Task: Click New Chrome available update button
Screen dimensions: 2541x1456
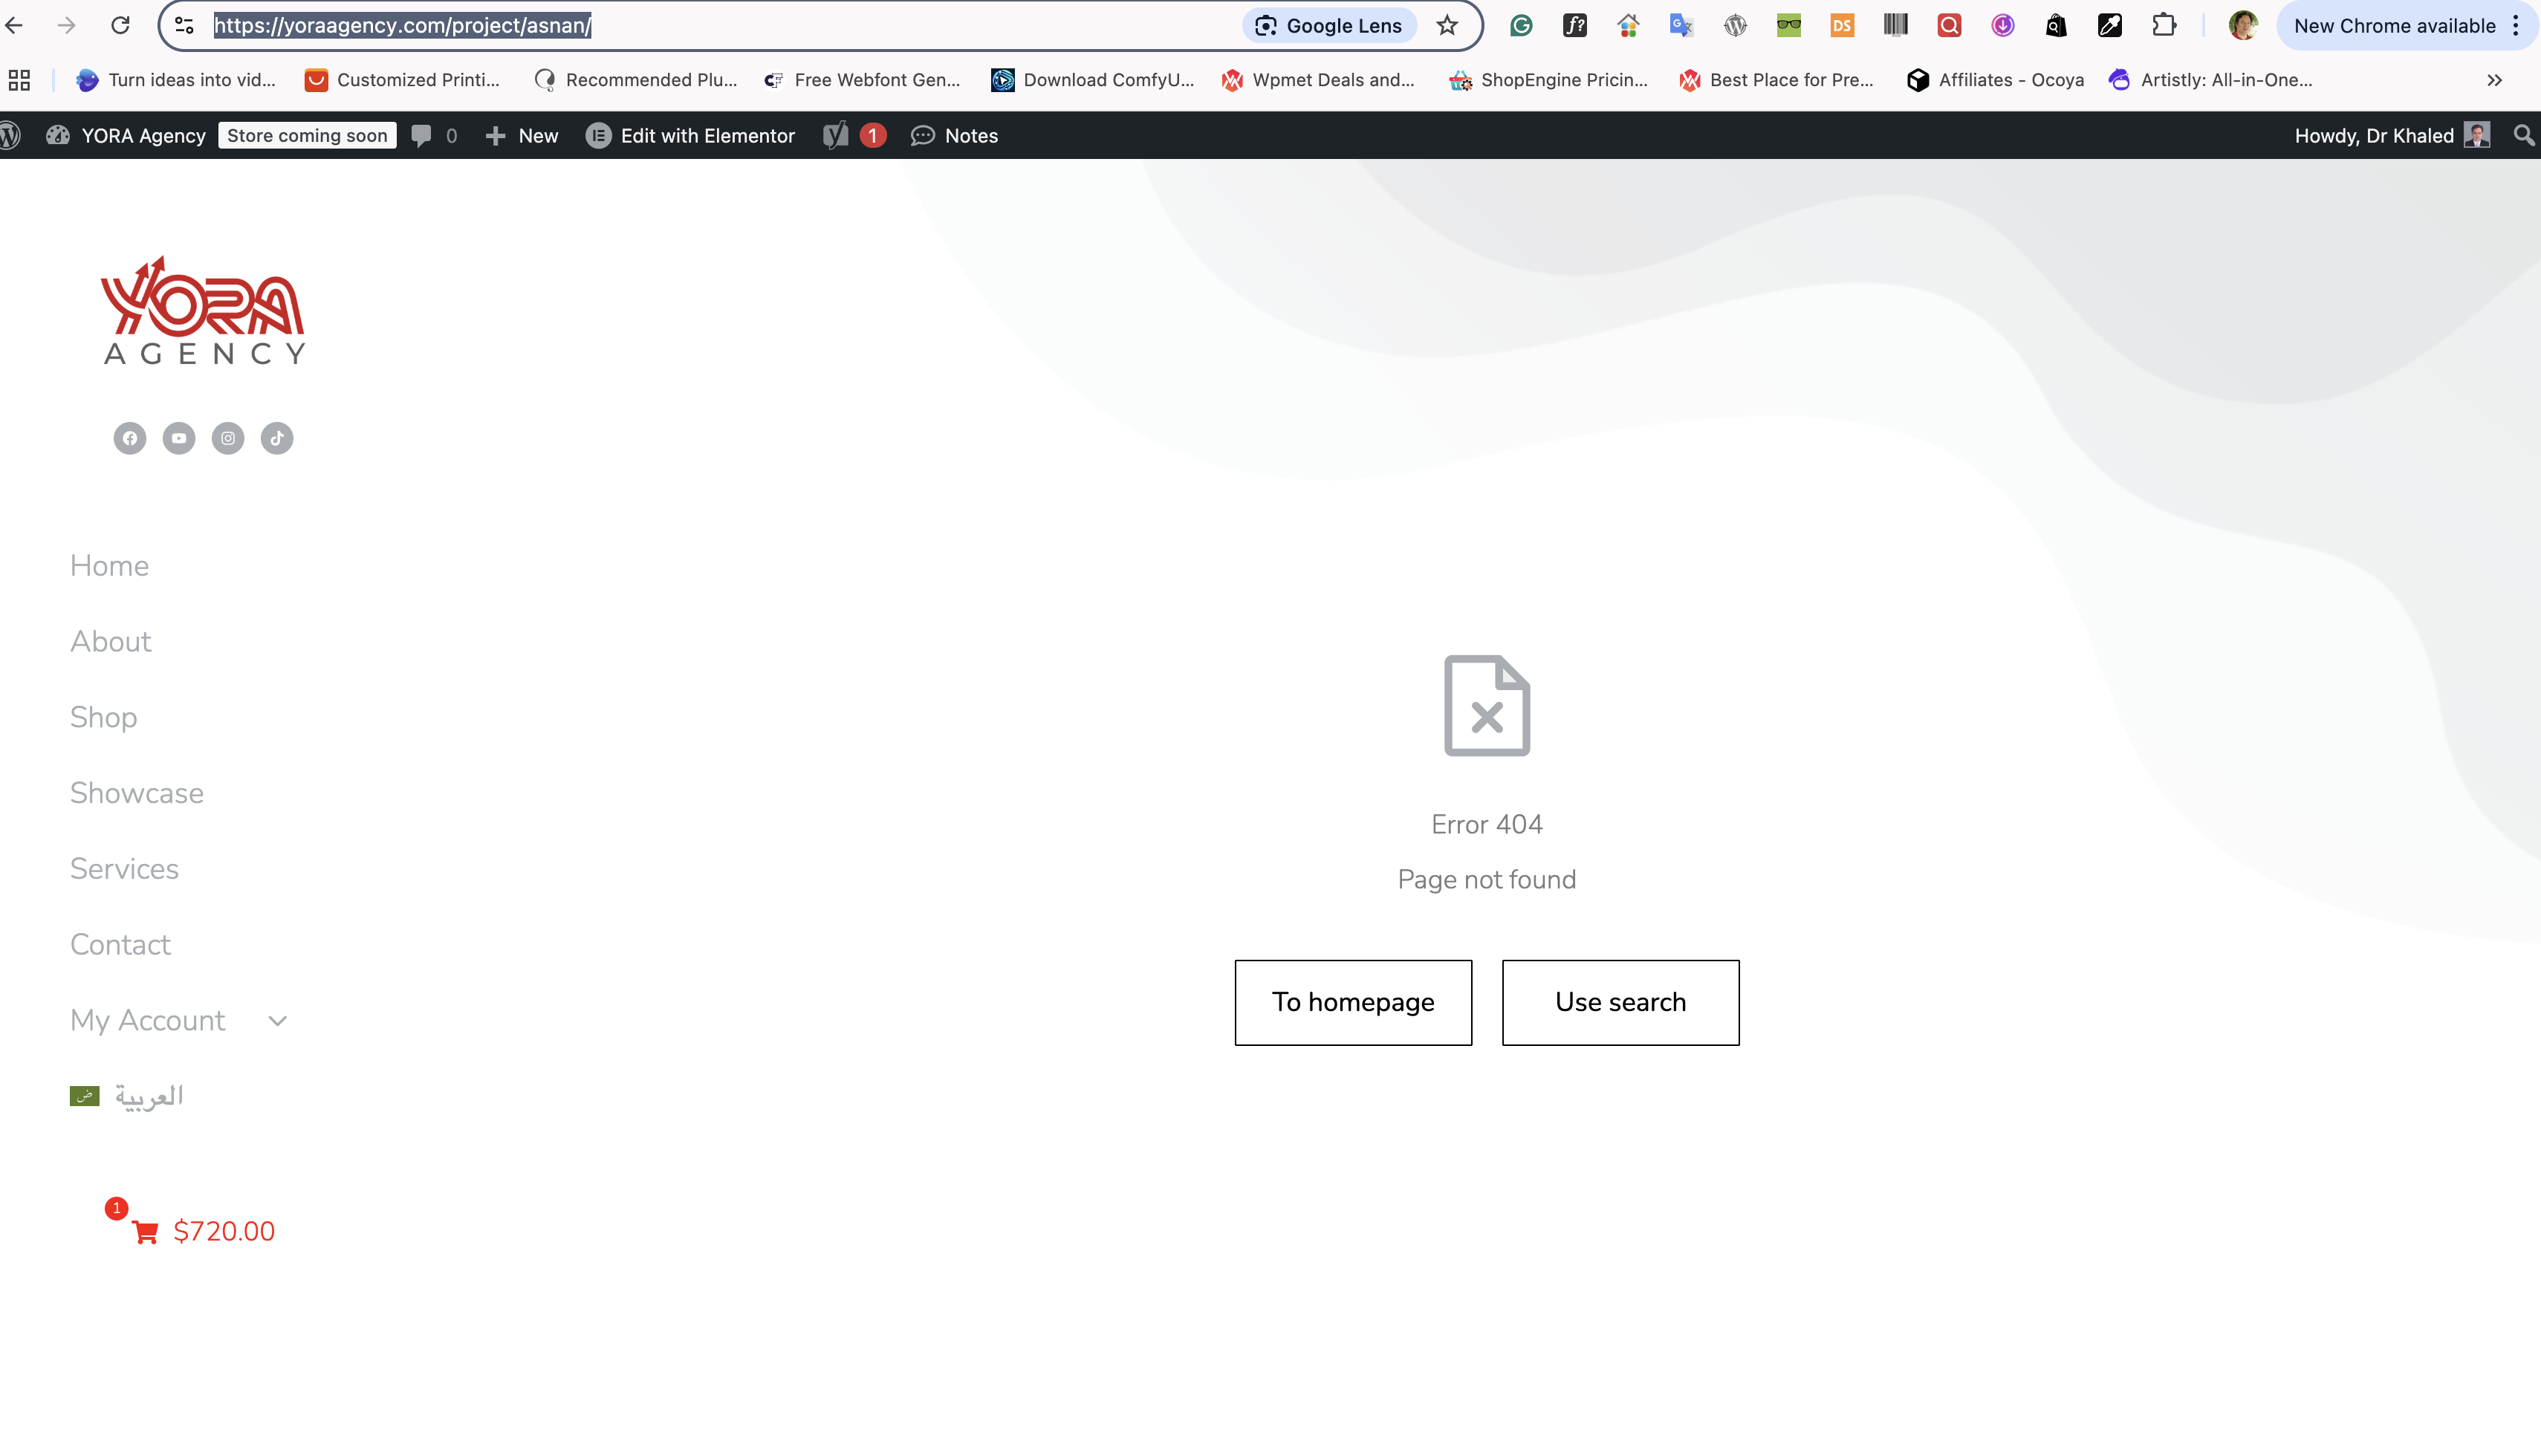Action: click(x=2394, y=25)
